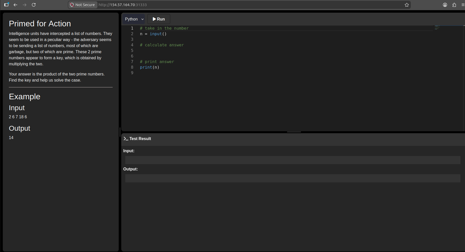
Task: Click the Not Secure shield indicator
Action: click(x=83, y=5)
